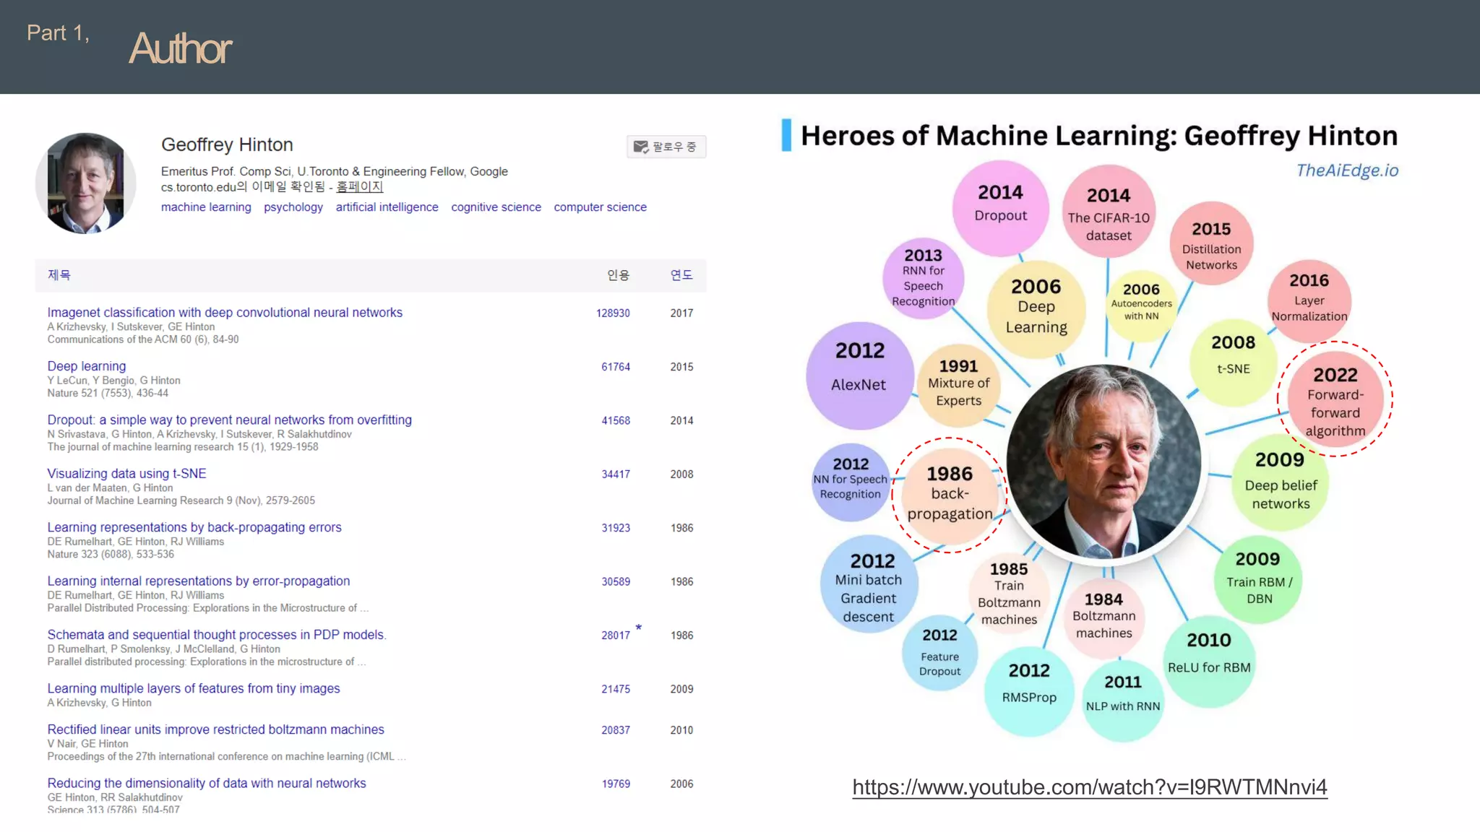Click Geoffrey Hinton's profile photo
This screenshot has height=832, width=1480.
coord(86,183)
